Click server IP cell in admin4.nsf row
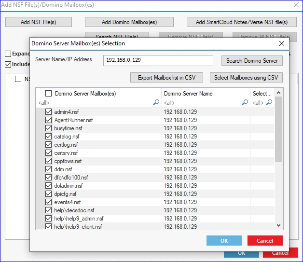303x262 pixels. point(180,112)
